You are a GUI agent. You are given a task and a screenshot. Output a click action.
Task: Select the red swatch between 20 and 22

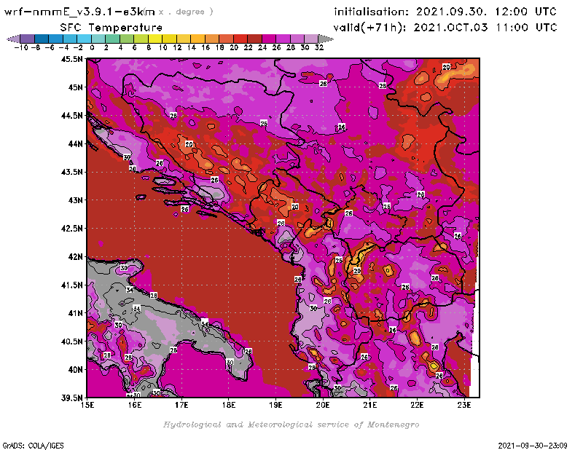tap(240, 39)
